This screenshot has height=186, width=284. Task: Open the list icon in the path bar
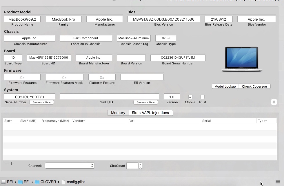click(278, 182)
